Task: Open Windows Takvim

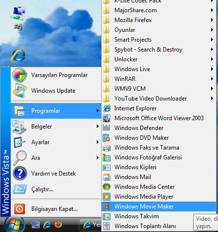Action: point(159,216)
